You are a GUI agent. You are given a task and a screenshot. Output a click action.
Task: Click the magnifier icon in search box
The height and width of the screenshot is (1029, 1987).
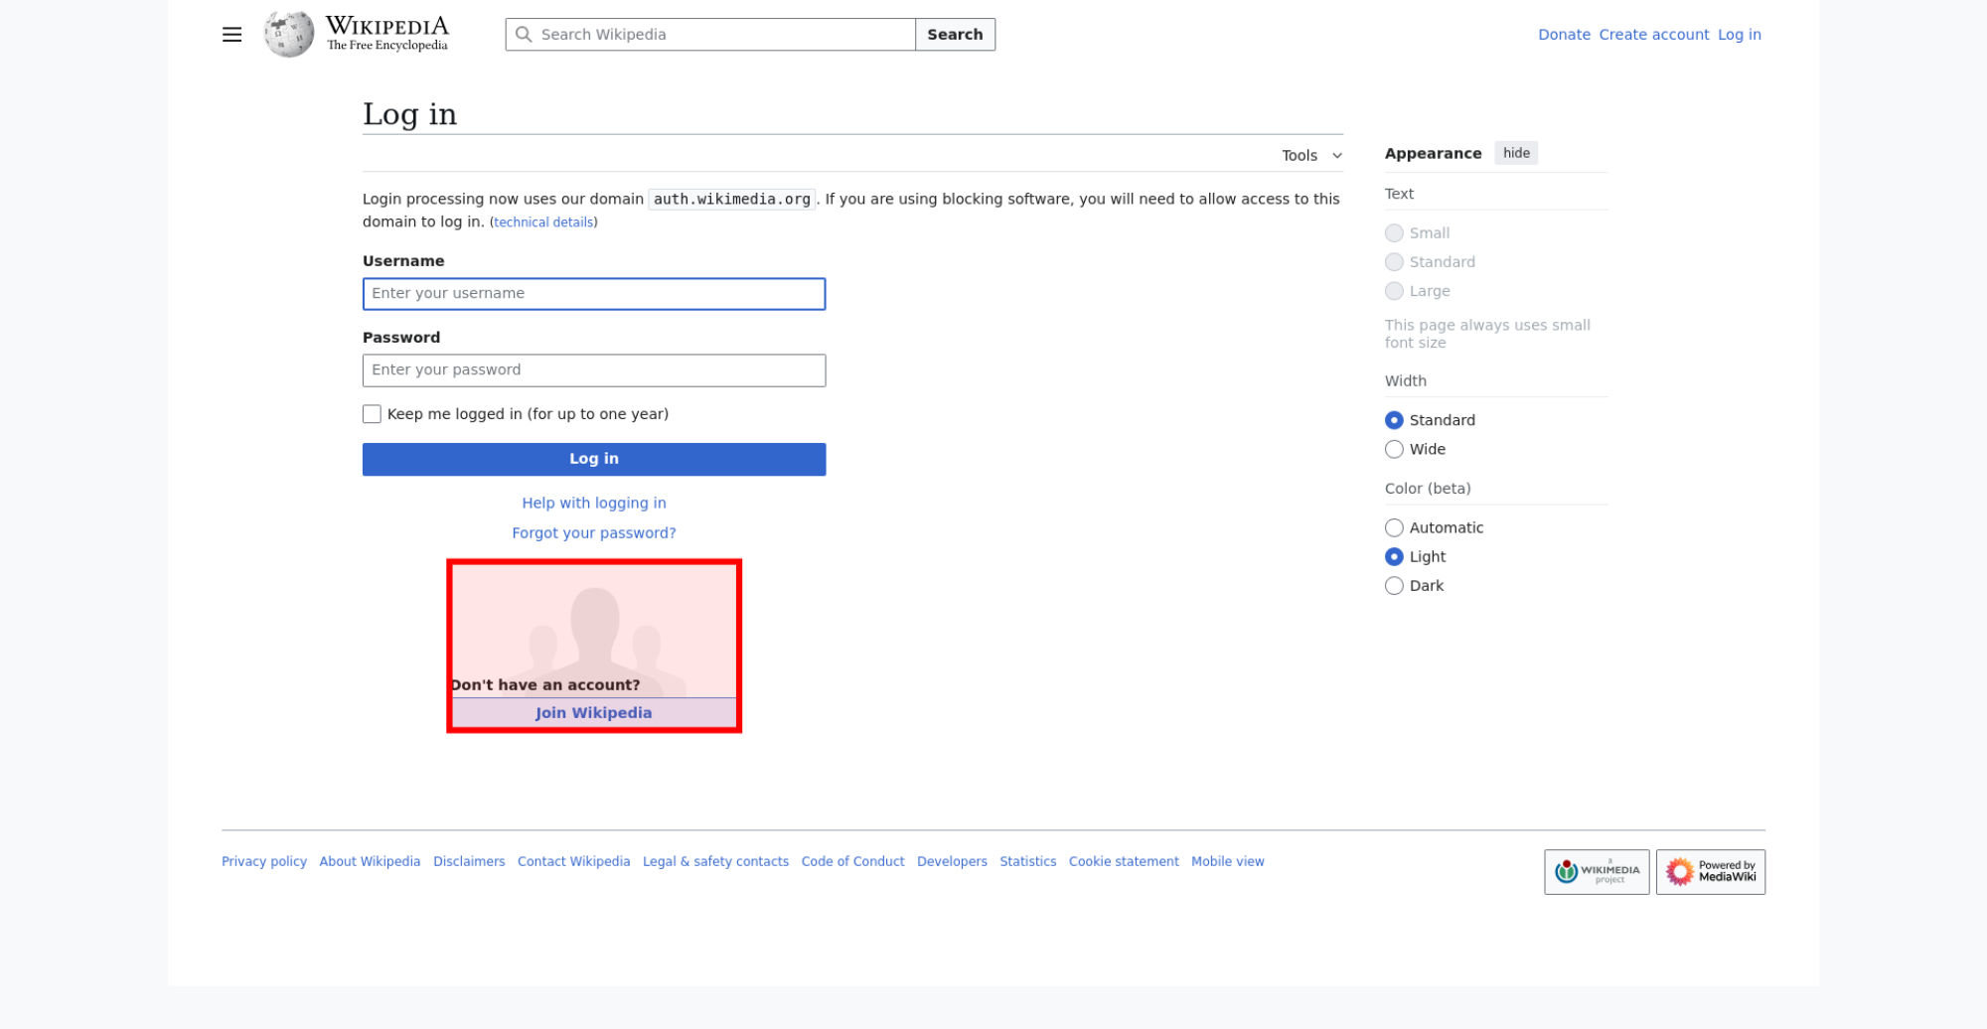click(x=524, y=35)
